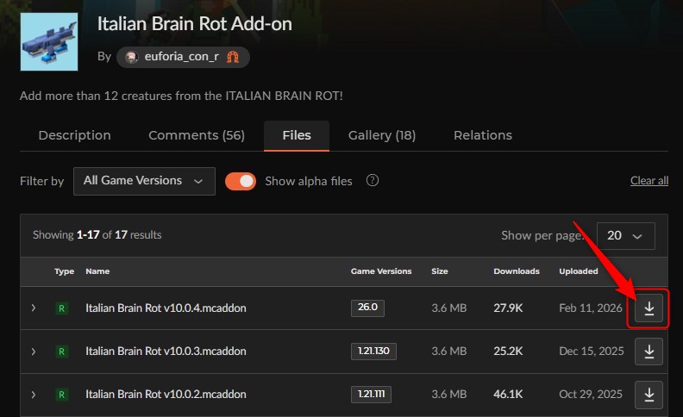Click the 46.1K downloads value
The image size is (683, 417).
point(508,395)
